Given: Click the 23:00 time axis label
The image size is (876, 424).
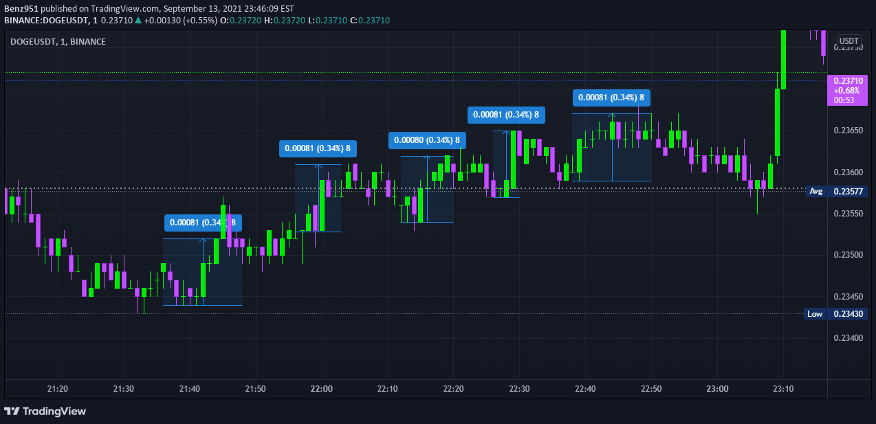Looking at the screenshot, I should 717,389.
